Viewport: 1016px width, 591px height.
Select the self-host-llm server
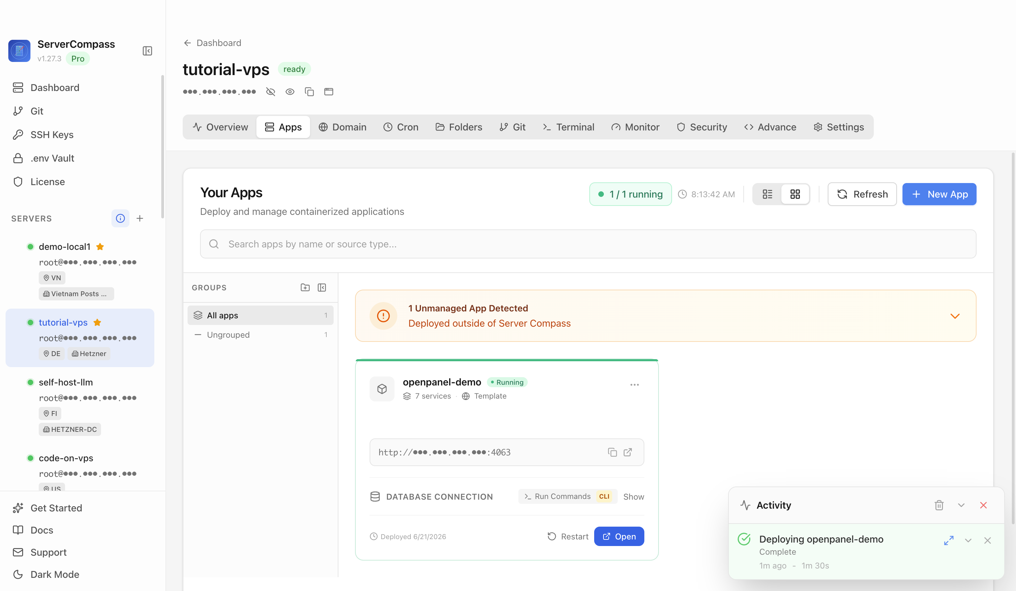80,405
